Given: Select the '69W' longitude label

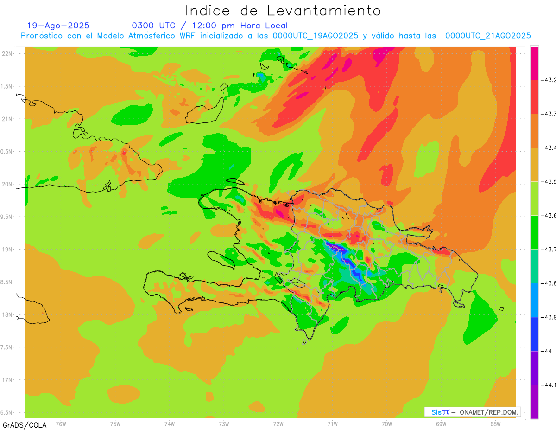Looking at the screenshot, I should [x=441, y=424].
